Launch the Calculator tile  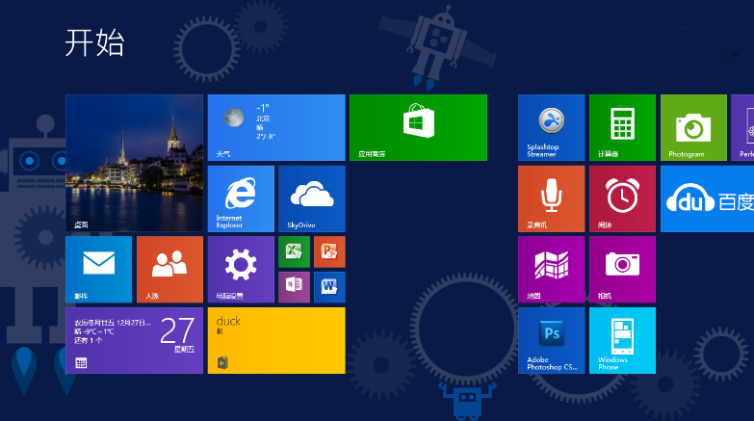click(x=622, y=127)
